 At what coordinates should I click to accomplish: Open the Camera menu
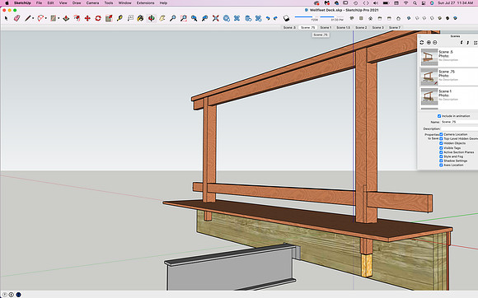(92, 2)
